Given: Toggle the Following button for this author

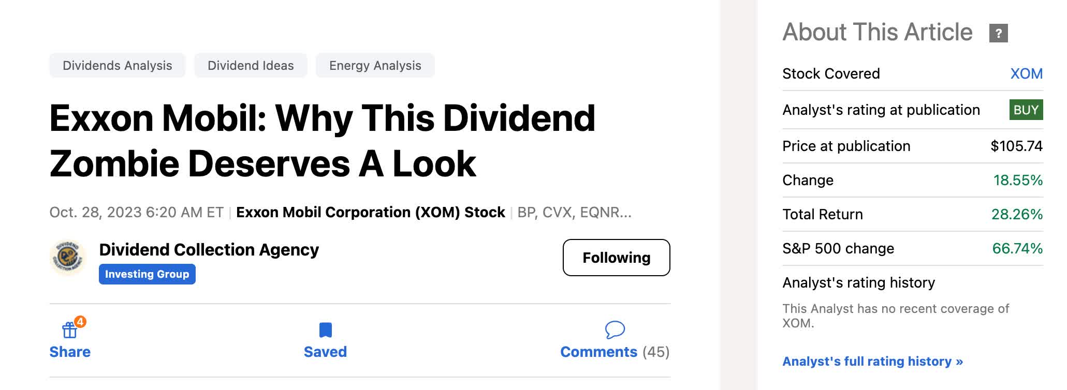Looking at the screenshot, I should pos(616,258).
